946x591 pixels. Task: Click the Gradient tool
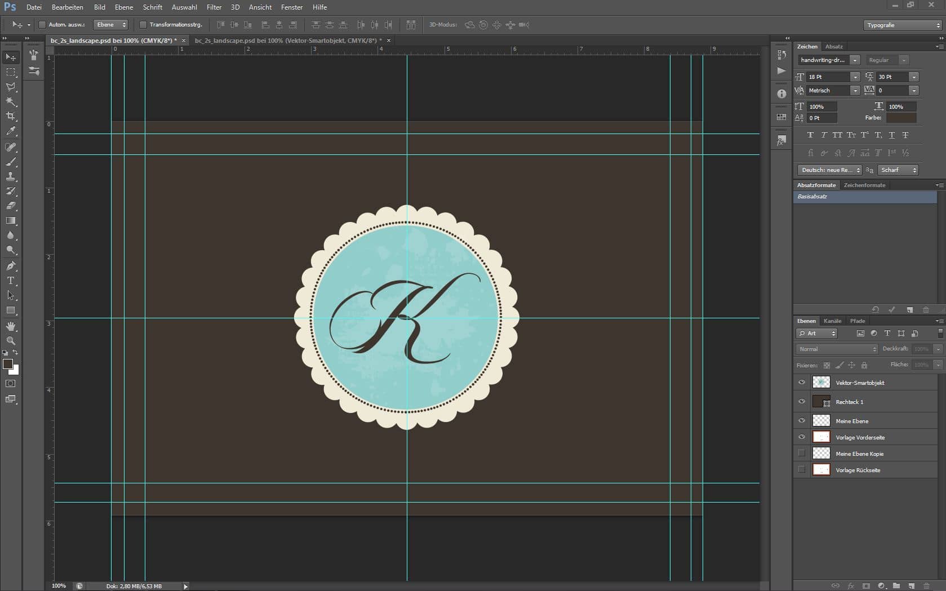(x=11, y=221)
